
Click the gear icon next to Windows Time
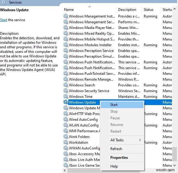coord(66,96)
